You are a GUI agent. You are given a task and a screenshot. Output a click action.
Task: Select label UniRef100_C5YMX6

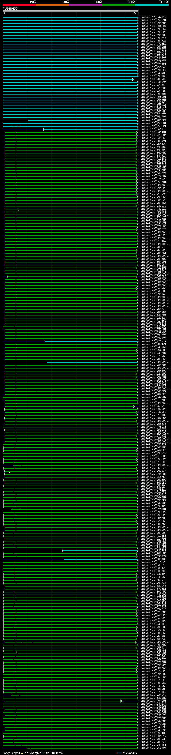[x=153, y=117]
